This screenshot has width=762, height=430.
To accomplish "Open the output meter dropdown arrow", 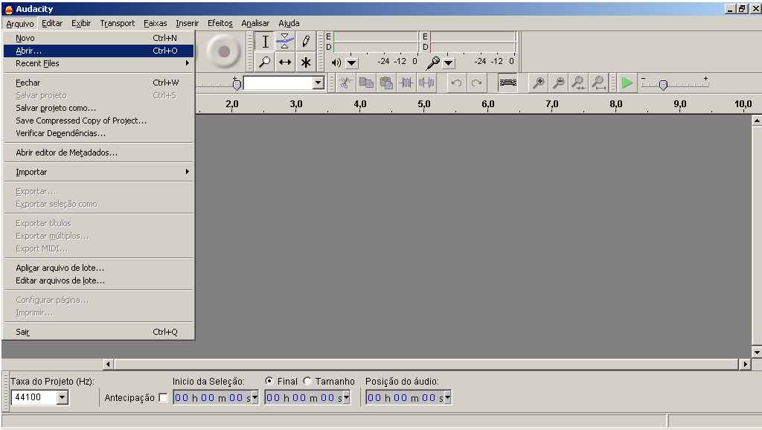I will click(352, 62).
